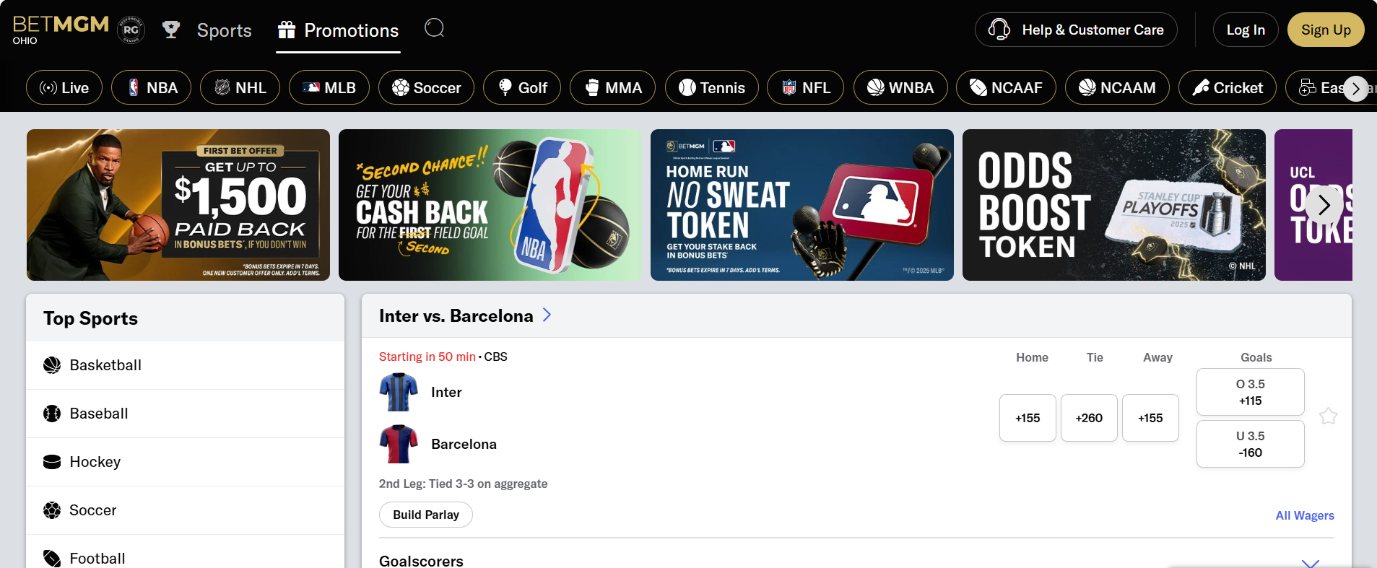Click the Inter team name
Screen dimensions: 1377x568
(x=446, y=392)
